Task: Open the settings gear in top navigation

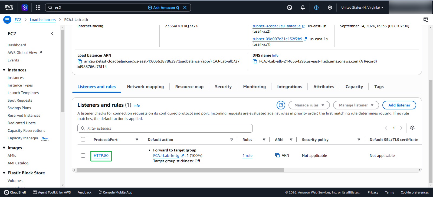Action: coord(330,8)
